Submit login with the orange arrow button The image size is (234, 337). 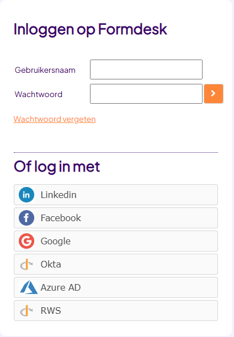[x=214, y=94]
